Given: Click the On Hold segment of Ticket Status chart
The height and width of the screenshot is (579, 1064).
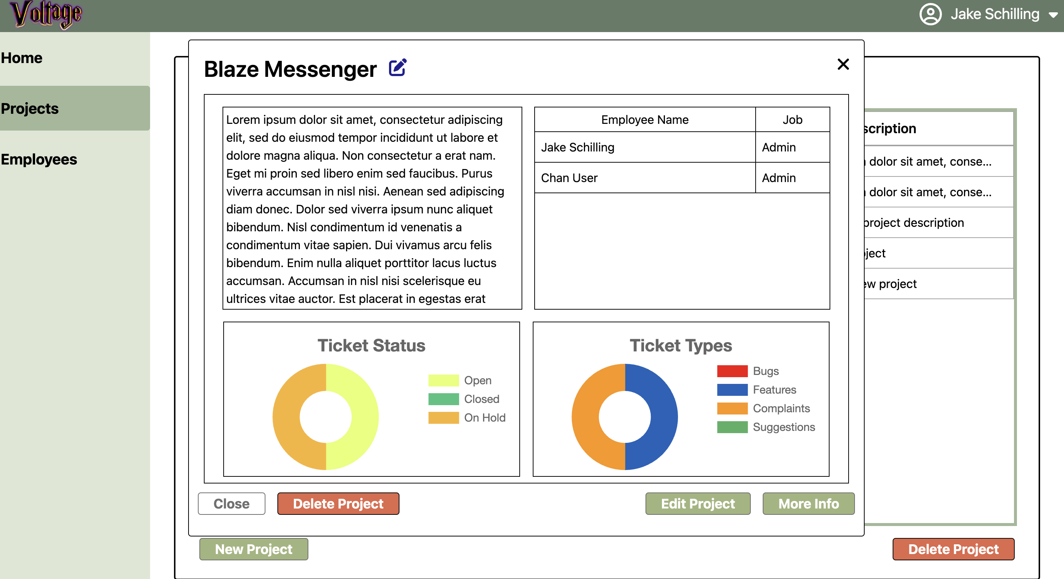Looking at the screenshot, I should 286,417.
